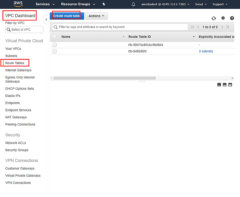Focus the Select a VPC filter field
Screen dimensions: 240x197
24,30
